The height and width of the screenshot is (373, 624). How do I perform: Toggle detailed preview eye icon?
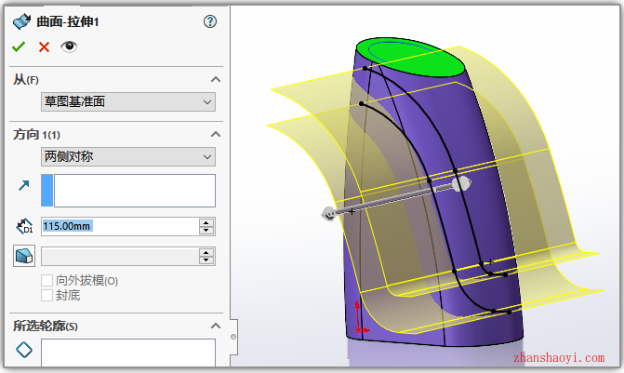pos(69,47)
